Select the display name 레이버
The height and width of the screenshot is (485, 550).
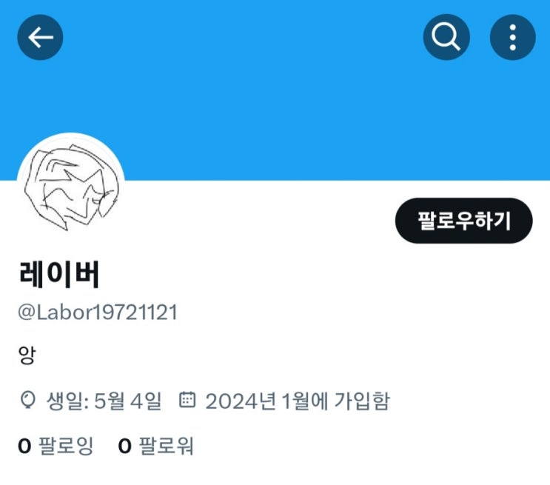coord(59,275)
